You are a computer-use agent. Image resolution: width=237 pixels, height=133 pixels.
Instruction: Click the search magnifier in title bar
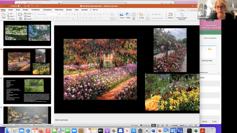click(x=193, y=6)
